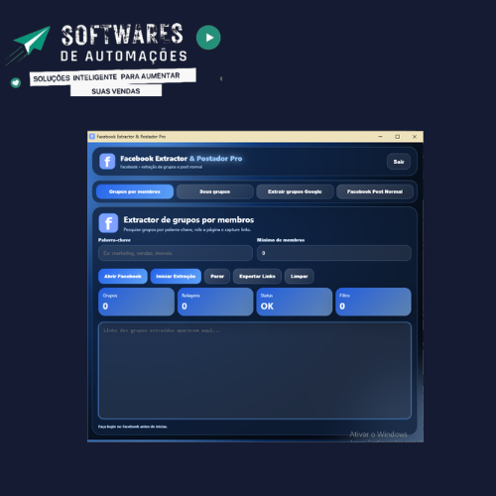This screenshot has width=496, height=496.
Task: Focus the Palavra-chave input field
Action: click(x=176, y=253)
